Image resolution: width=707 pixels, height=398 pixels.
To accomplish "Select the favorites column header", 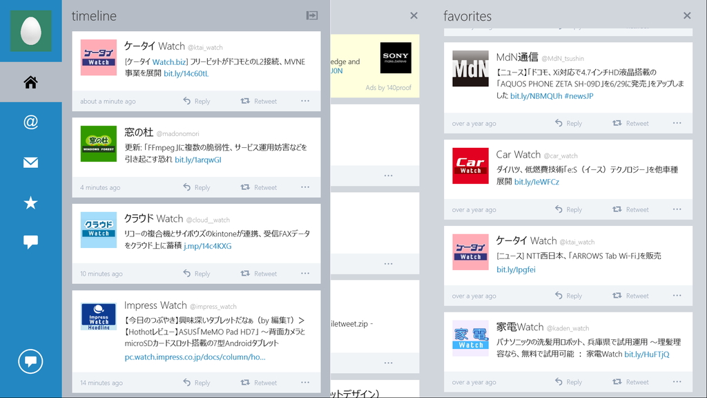I will [x=466, y=15].
